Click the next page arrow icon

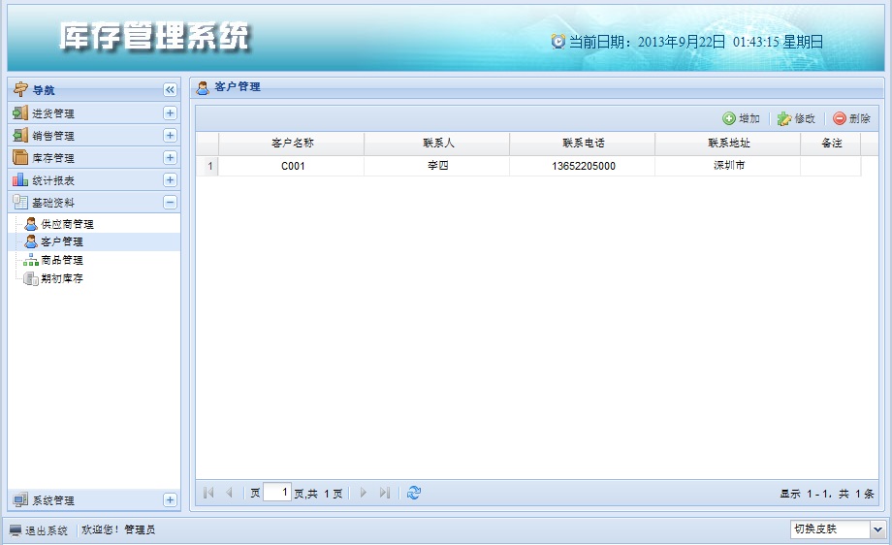364,493
